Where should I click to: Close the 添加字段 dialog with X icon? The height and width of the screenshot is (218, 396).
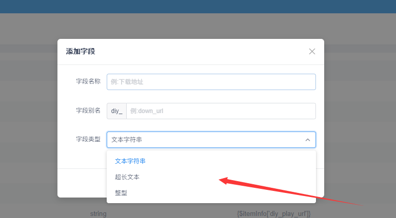click(312, 51)
